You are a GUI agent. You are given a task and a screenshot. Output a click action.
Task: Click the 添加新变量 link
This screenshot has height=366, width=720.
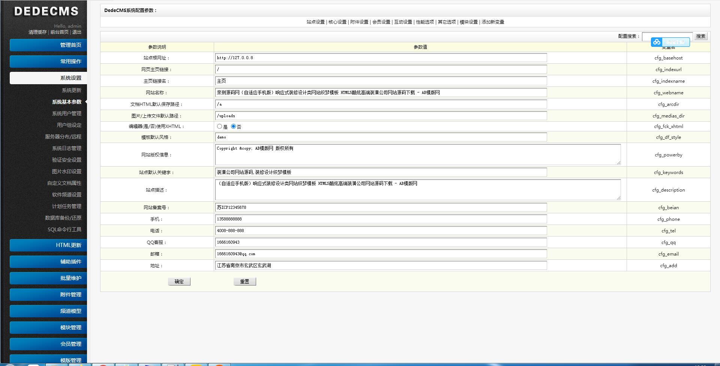coord(493,22)
